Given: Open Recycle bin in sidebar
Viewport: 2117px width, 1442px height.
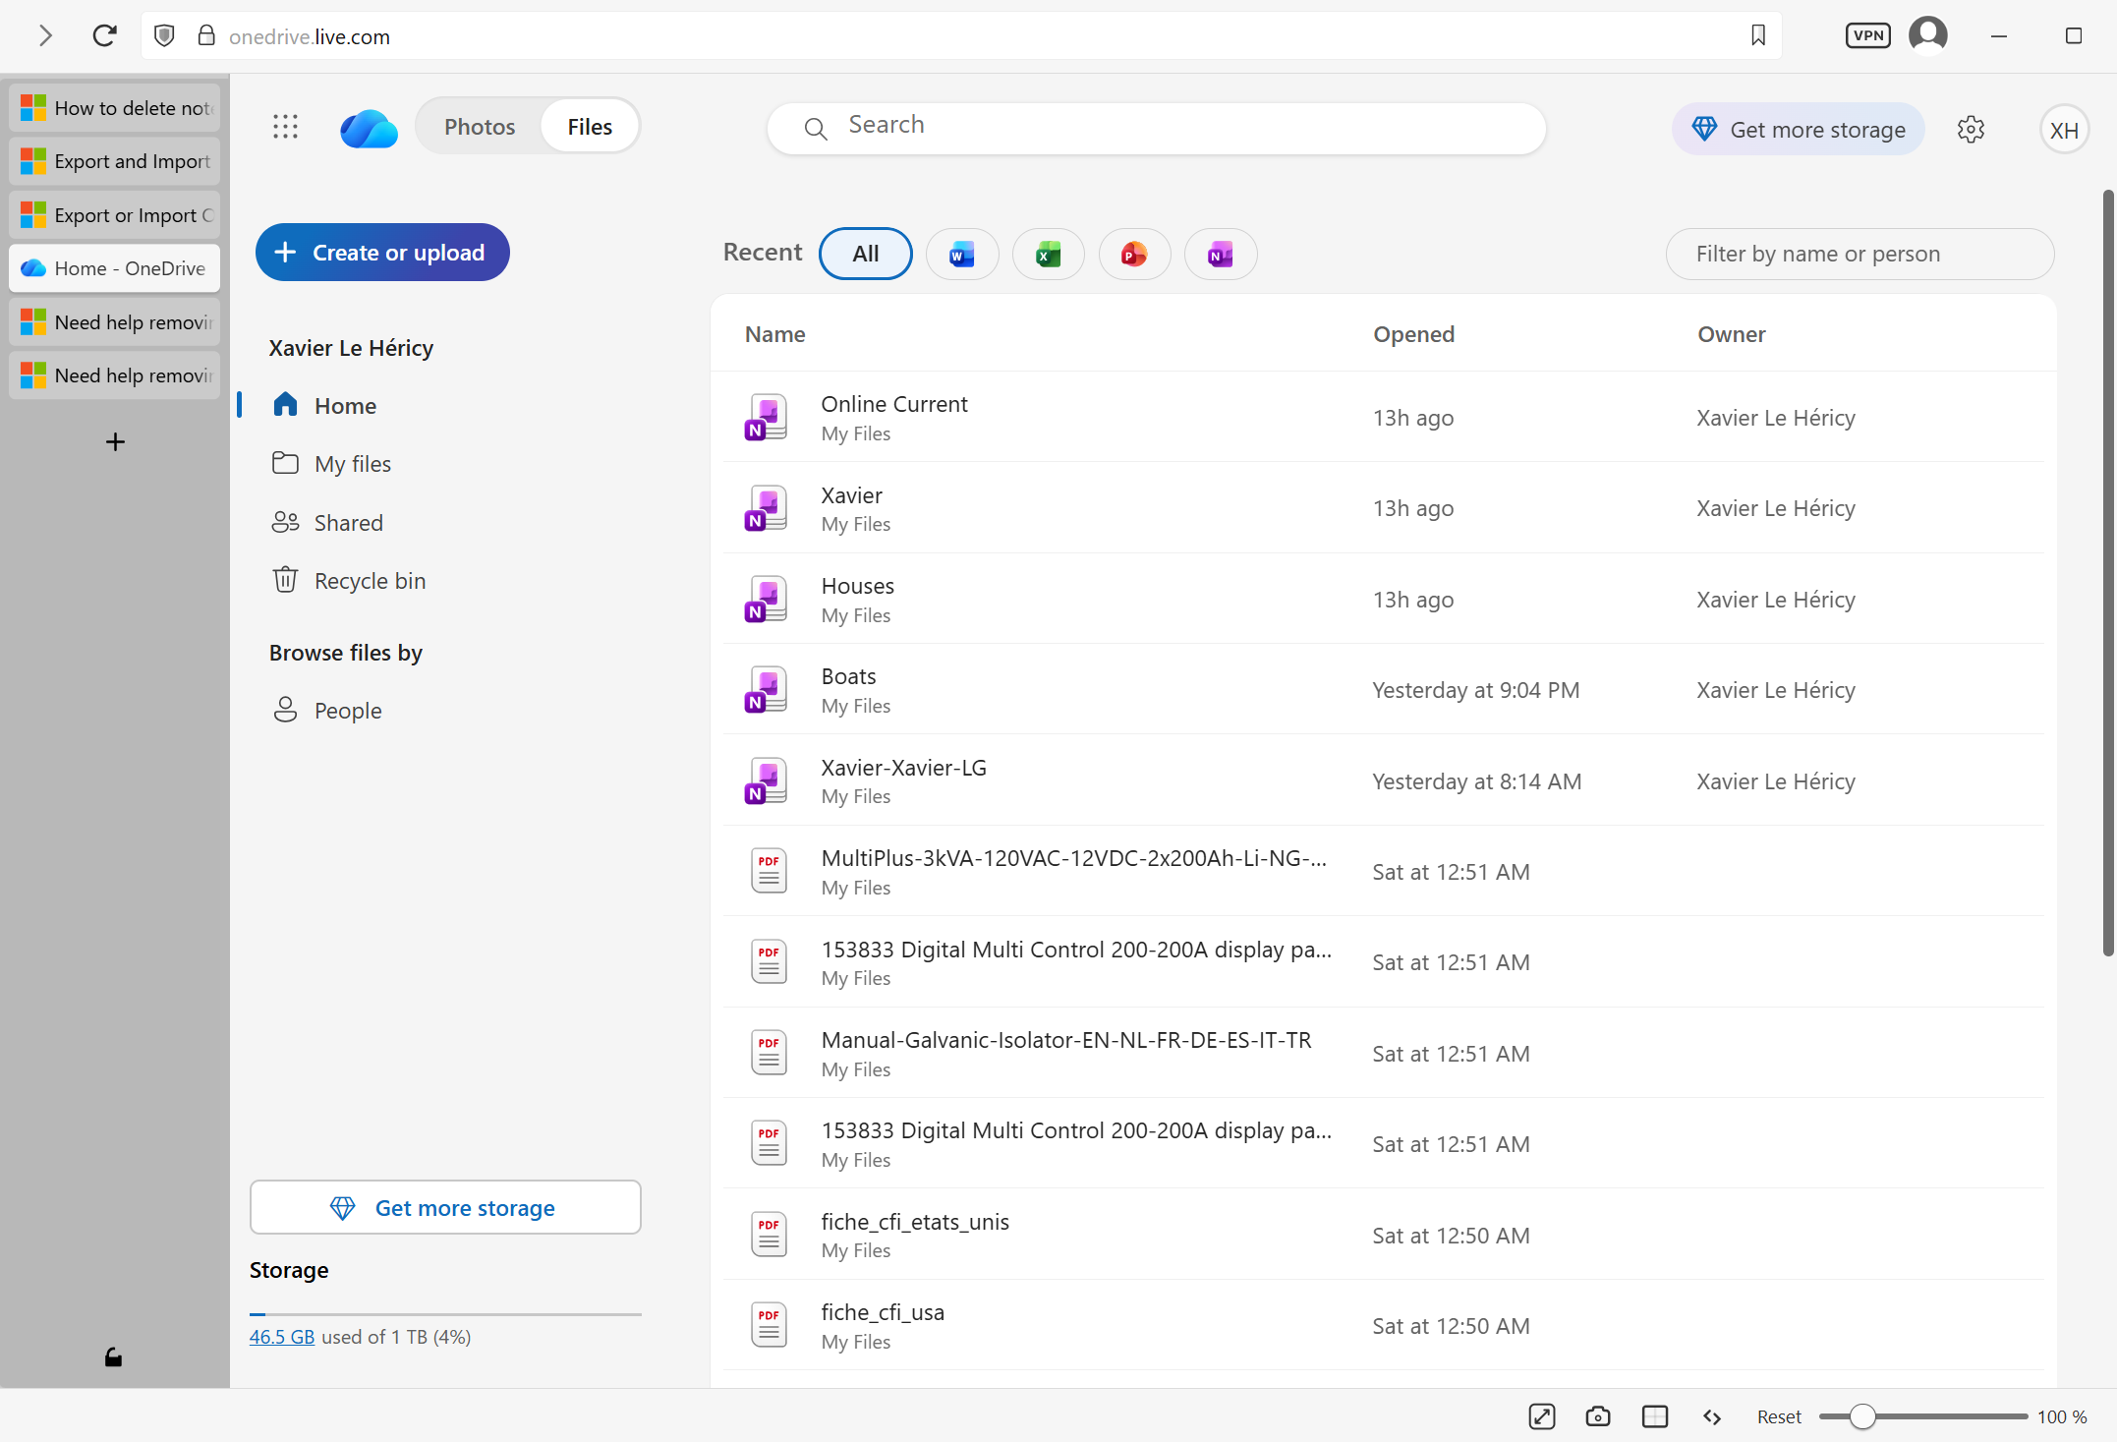Looking at the screenshot, I should (370, 581).
